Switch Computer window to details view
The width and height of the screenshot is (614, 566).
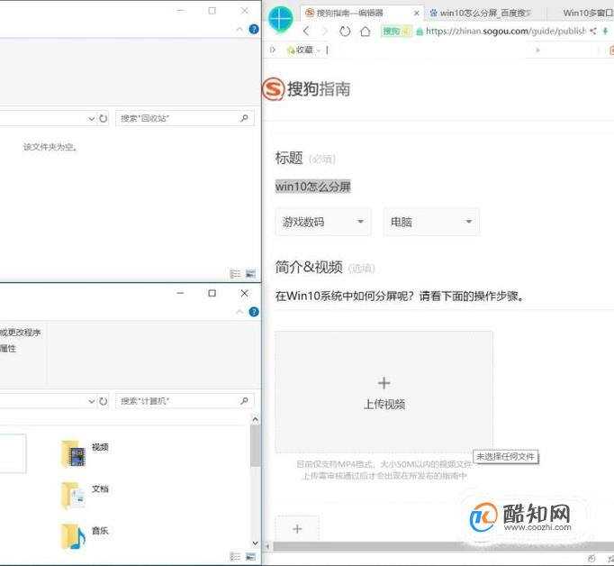[235, 556]
